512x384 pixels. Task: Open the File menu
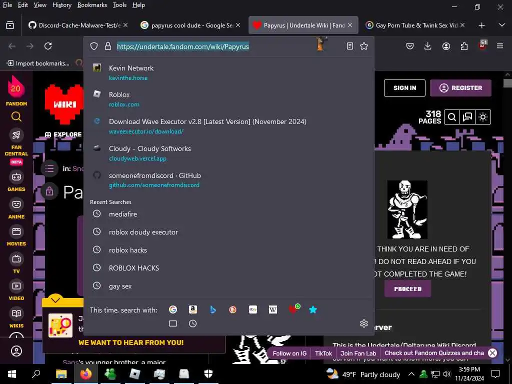7,5
